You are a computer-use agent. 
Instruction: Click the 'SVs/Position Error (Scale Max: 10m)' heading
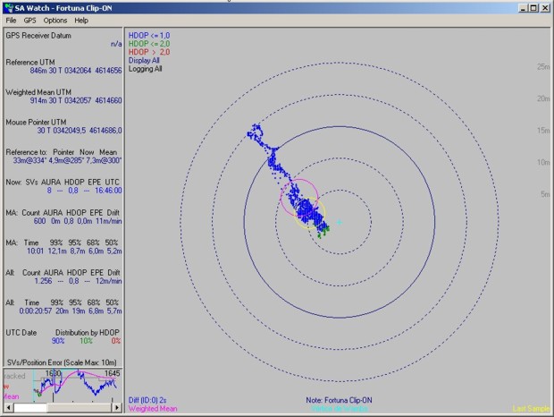coord(62,362)
